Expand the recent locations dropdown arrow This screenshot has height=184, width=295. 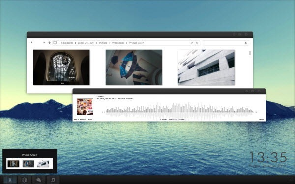[44, 43]
